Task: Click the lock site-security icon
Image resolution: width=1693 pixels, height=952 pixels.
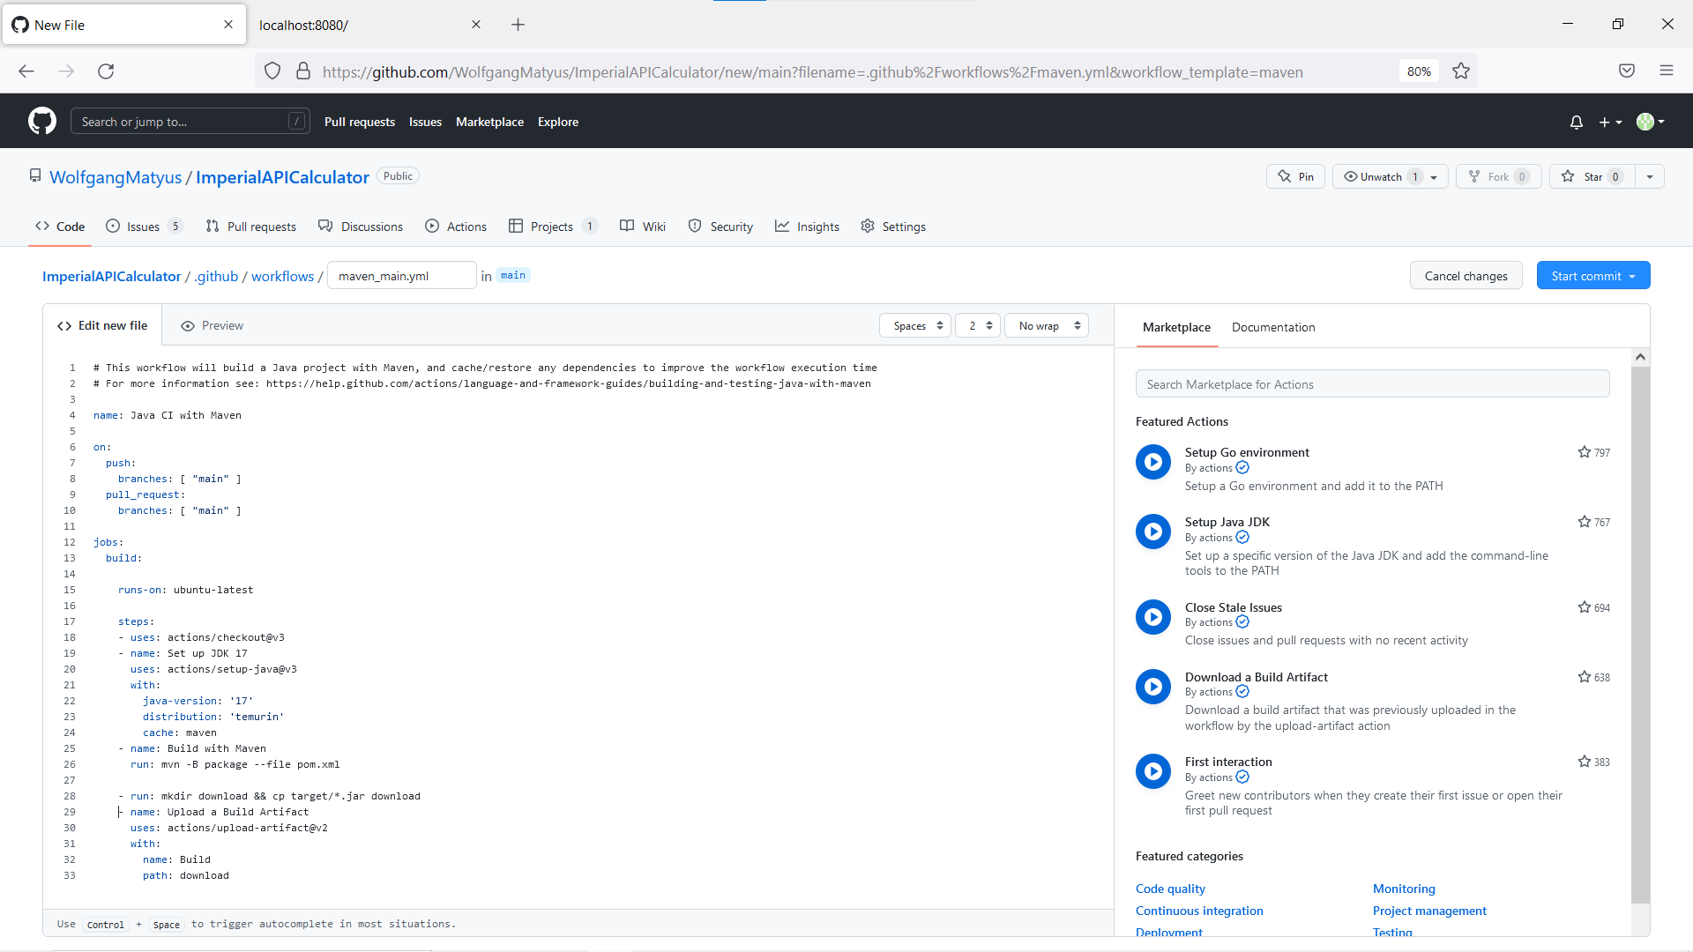Action: (x=303, y=71)
